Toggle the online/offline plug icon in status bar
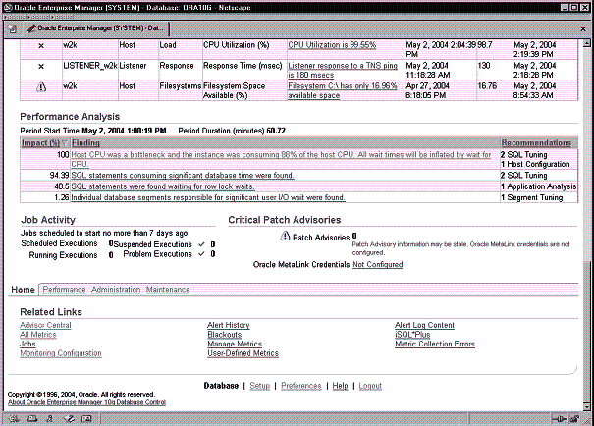 pos(560,419)
